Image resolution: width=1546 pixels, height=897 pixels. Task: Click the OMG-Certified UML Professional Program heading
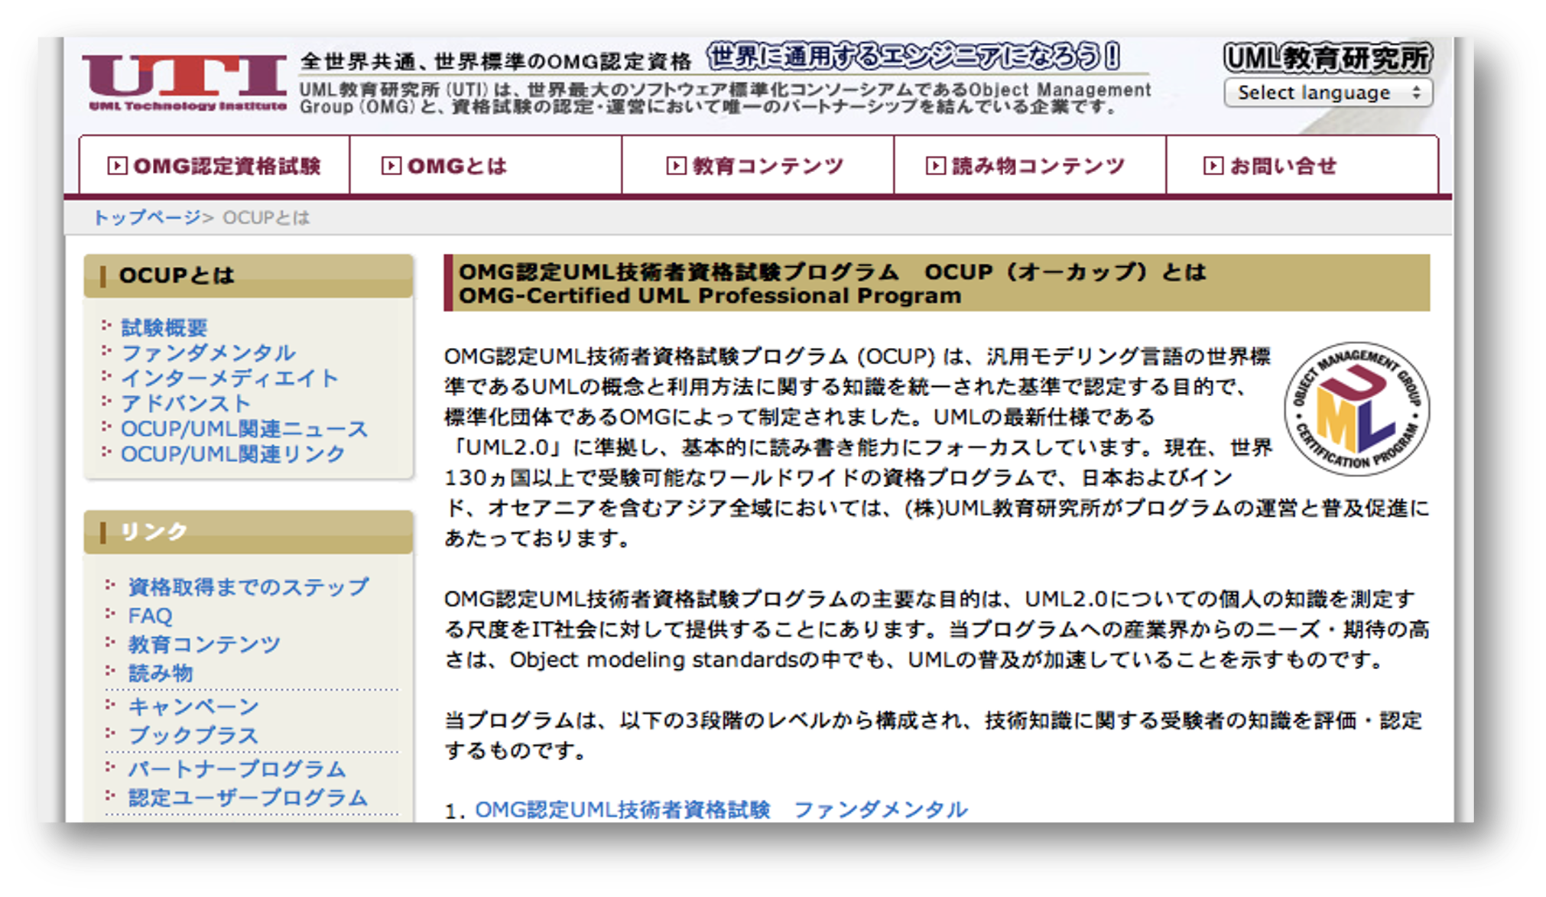[x=710, y=297]
